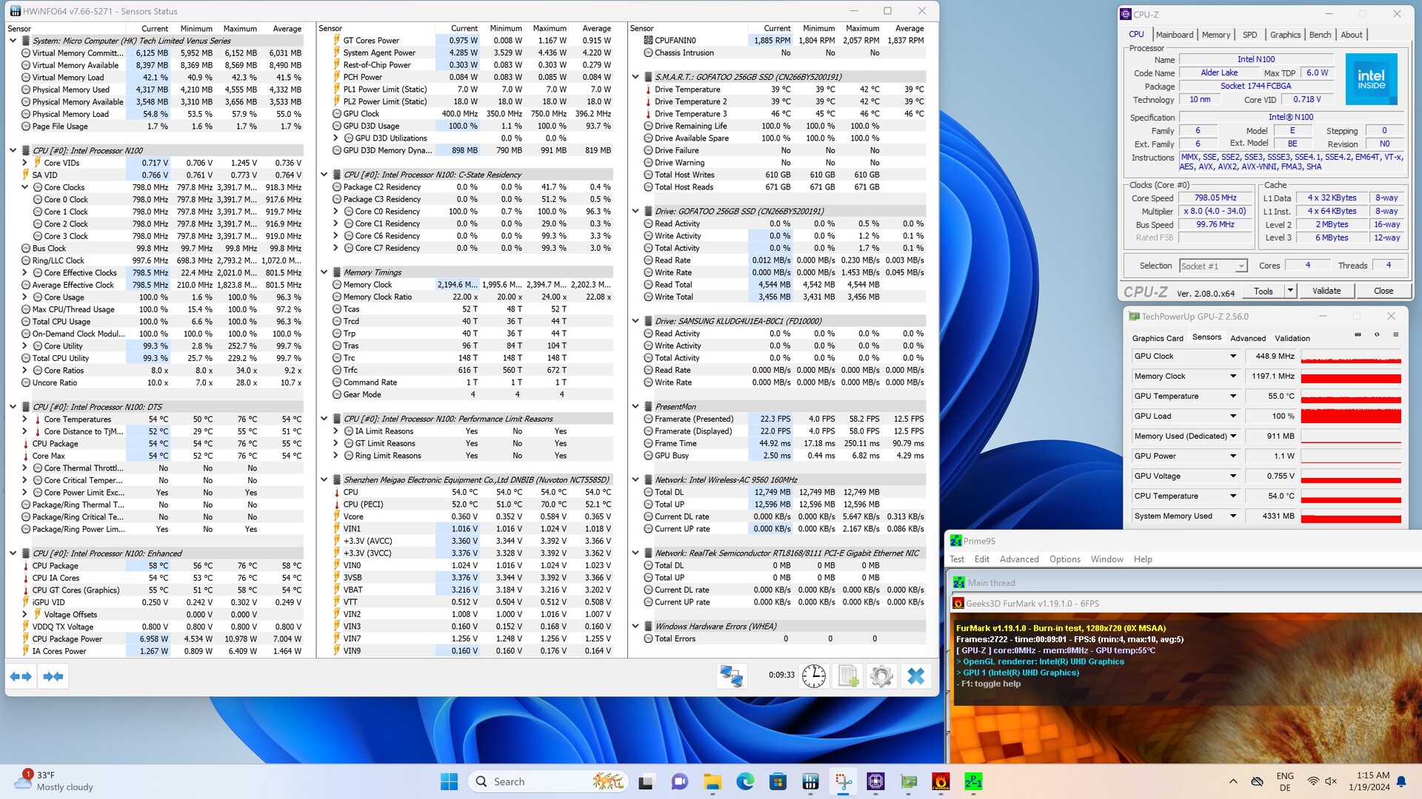1422x799 pixels.
Task: Switch to the Mainboard tab in CPU-Z
Action: click(x=1174, y=35)
